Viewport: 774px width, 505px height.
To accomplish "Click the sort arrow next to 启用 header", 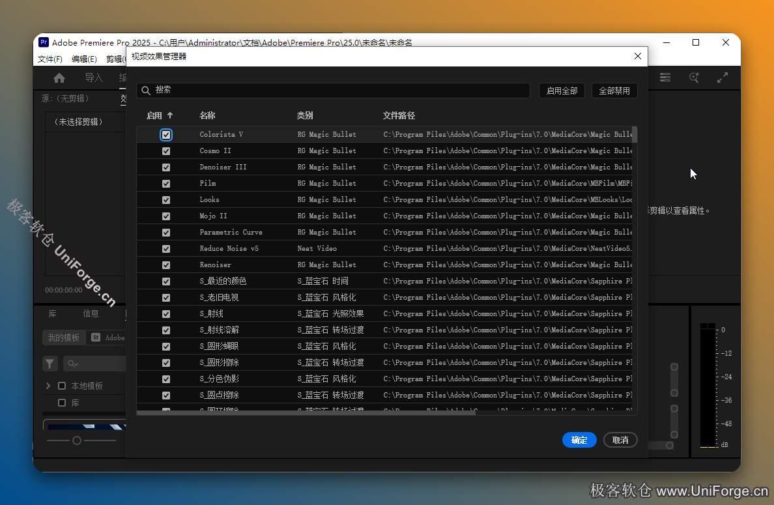I will pyautogui.click(x=170, y=115).
